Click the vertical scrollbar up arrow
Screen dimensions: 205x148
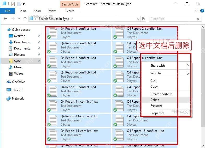click(203, 27)
